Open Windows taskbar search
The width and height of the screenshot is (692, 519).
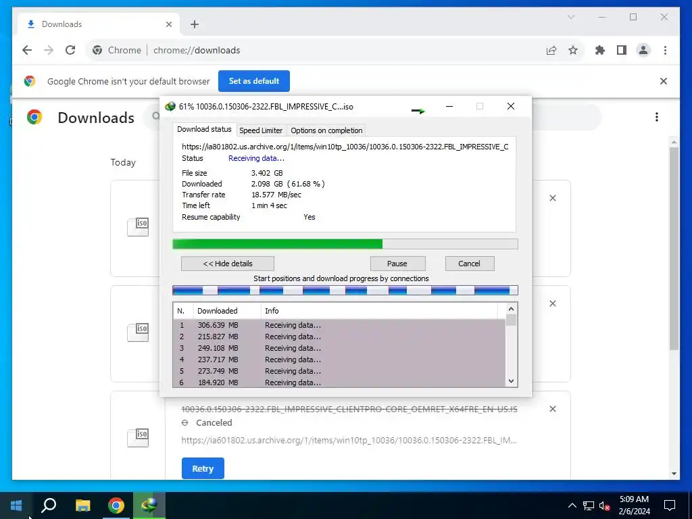49,505
